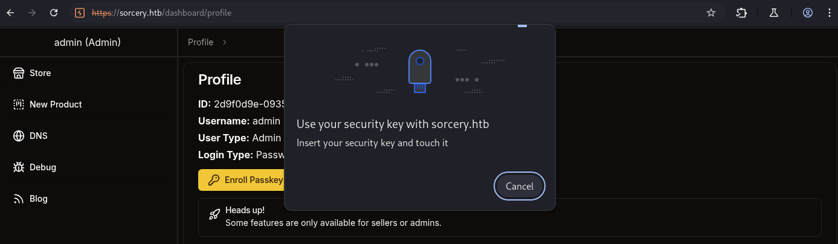Open the browser three-dot menu
The width and height of the screenshot is (838, 244).
click(828, 13)
